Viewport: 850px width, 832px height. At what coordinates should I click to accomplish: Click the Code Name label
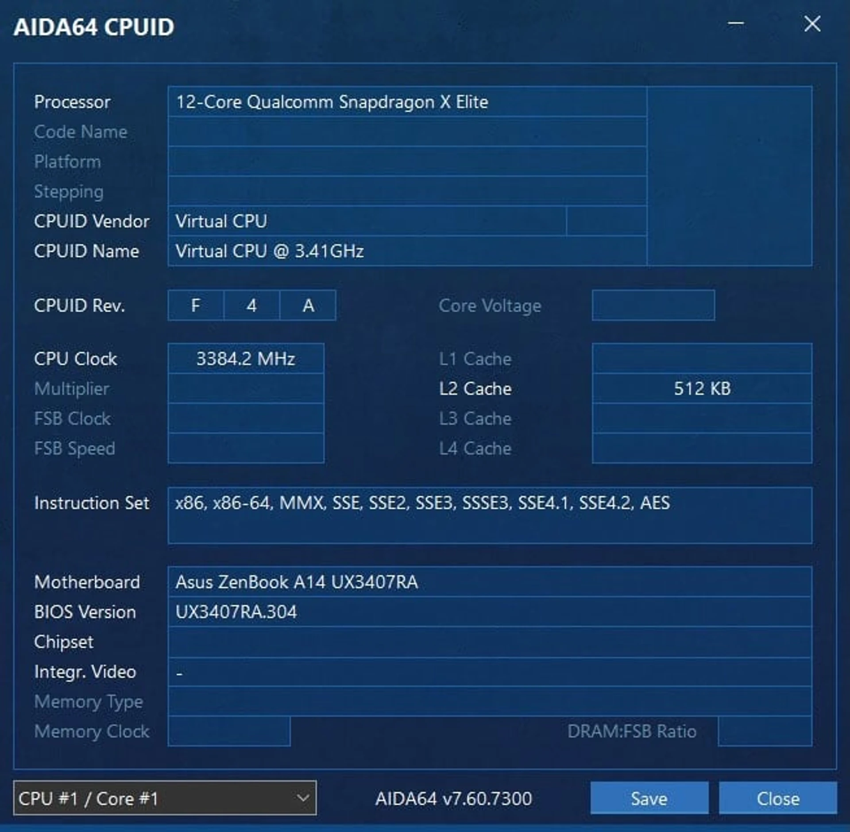click(81, 132)
